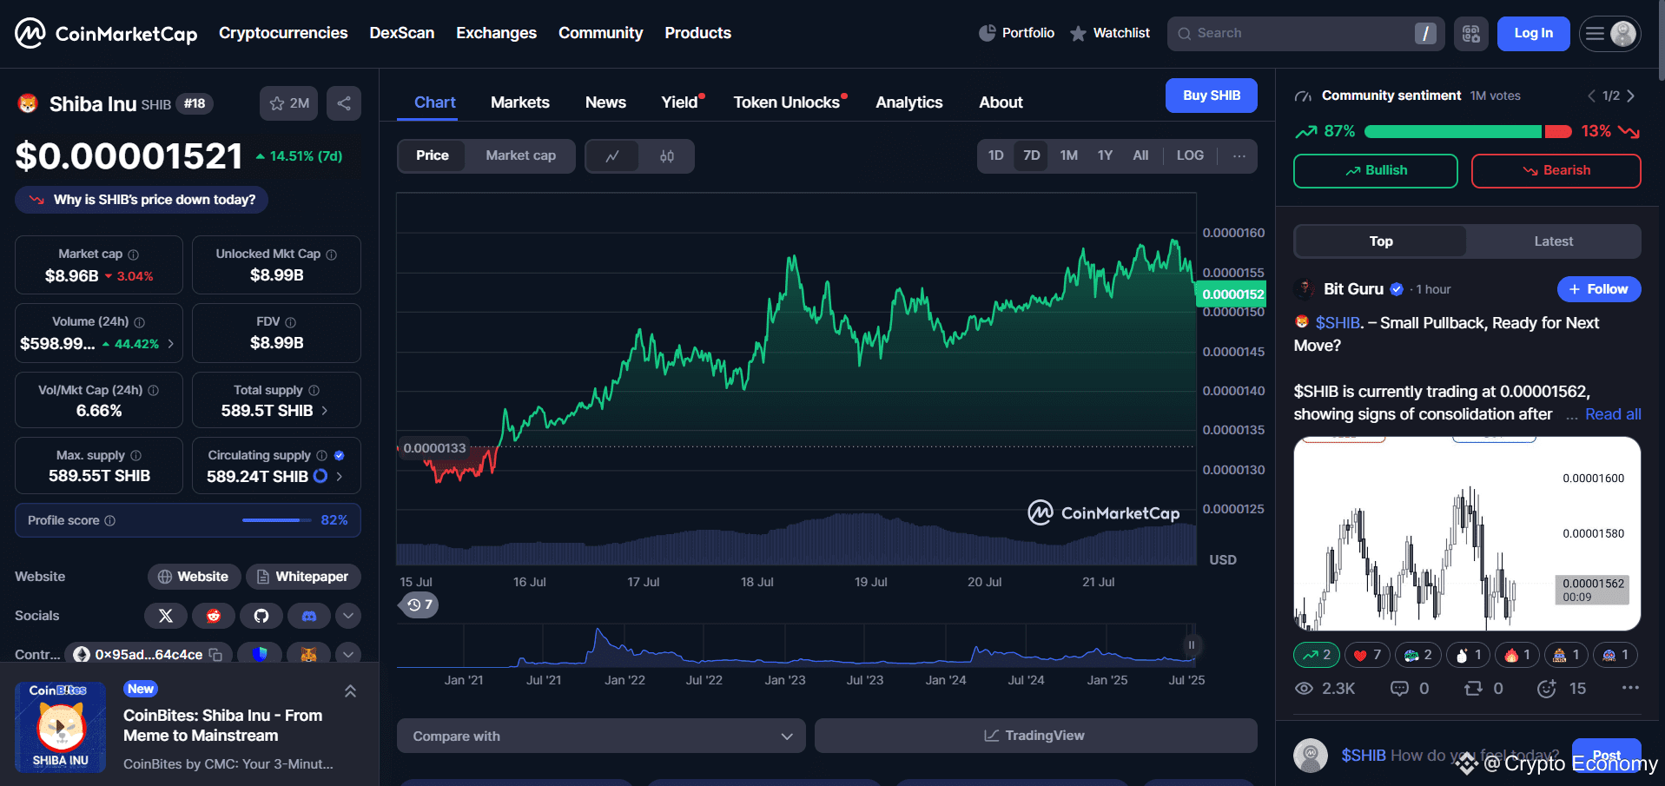1665x786 pixels.
Task: Click the Search input field
Action: pyautogui.click(x=1305, y=34)
